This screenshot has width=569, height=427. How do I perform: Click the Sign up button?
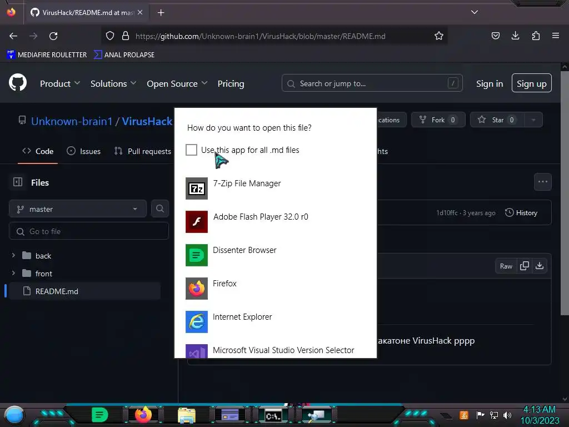pyautogui.click(x=532, y=83)
